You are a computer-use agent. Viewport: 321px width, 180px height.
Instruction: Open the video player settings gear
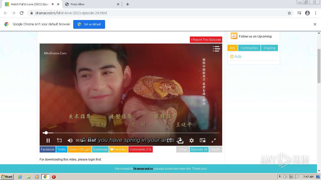tap(192, 140)
